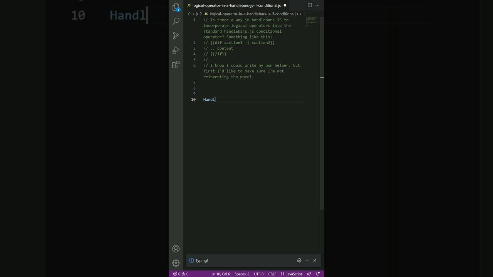Image resolution: width=493 pixels, height=277 pixels.
Task: Click the Typing! notification message
Action: 201,260
